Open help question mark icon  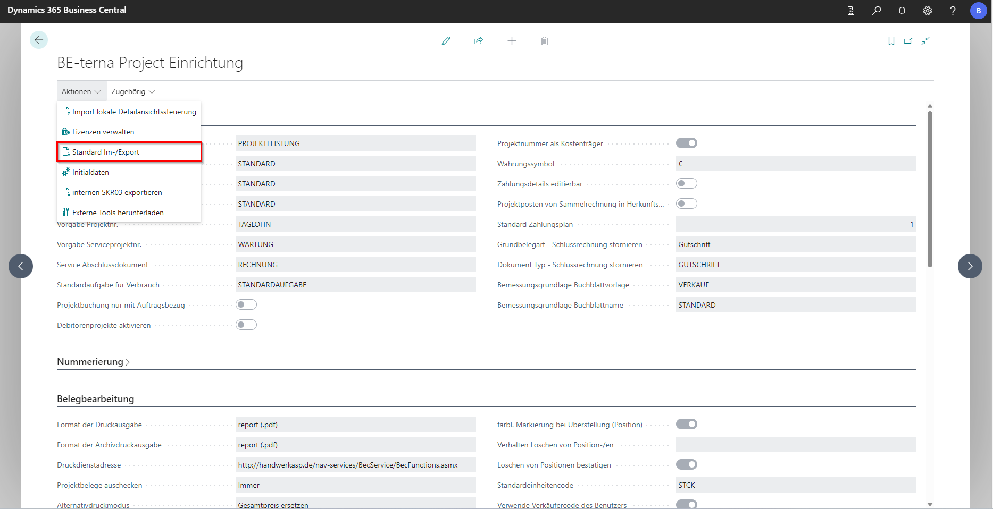pos(953,11)
